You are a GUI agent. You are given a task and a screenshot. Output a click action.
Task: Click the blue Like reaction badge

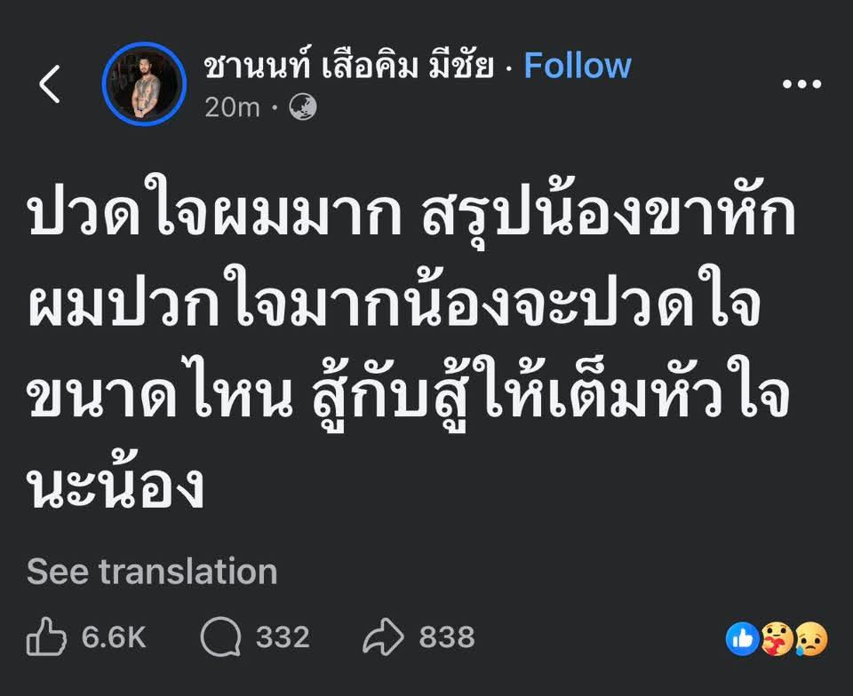743,638
